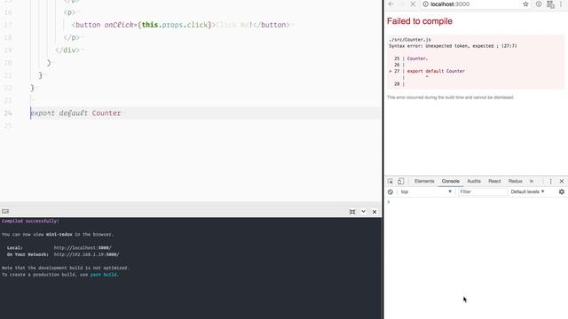Open console settings gear
This screenshot has height=319, width=568.
tap(562, 191)
